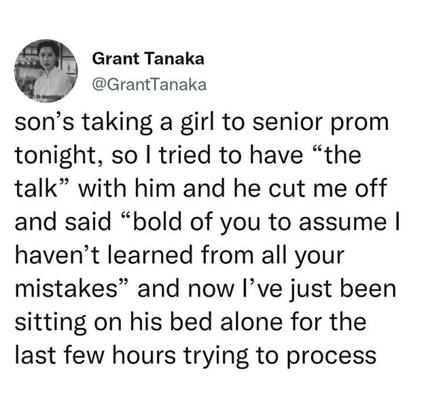Screen dimensions: 424x417
Task: Click the @GrantTanaka handle
Action: (147, 84)
